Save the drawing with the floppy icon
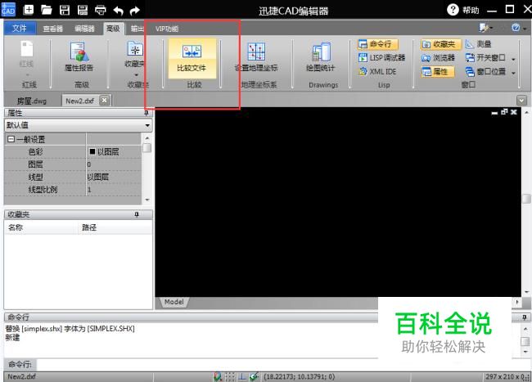 (x=65, y=10)
